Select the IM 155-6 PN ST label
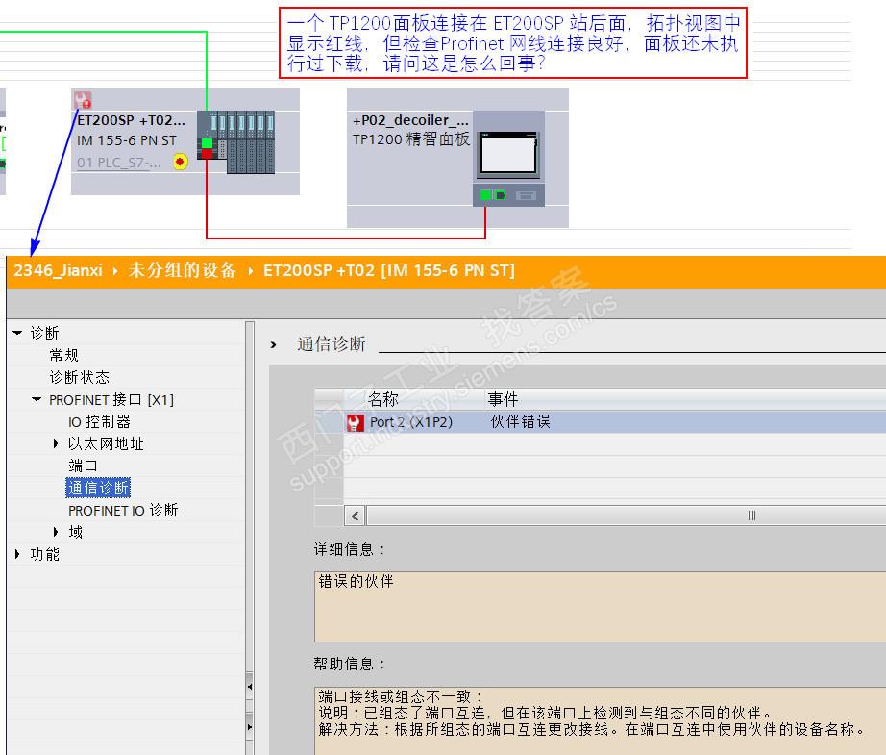Screen dimensions: 886x755 click(127, 140)
